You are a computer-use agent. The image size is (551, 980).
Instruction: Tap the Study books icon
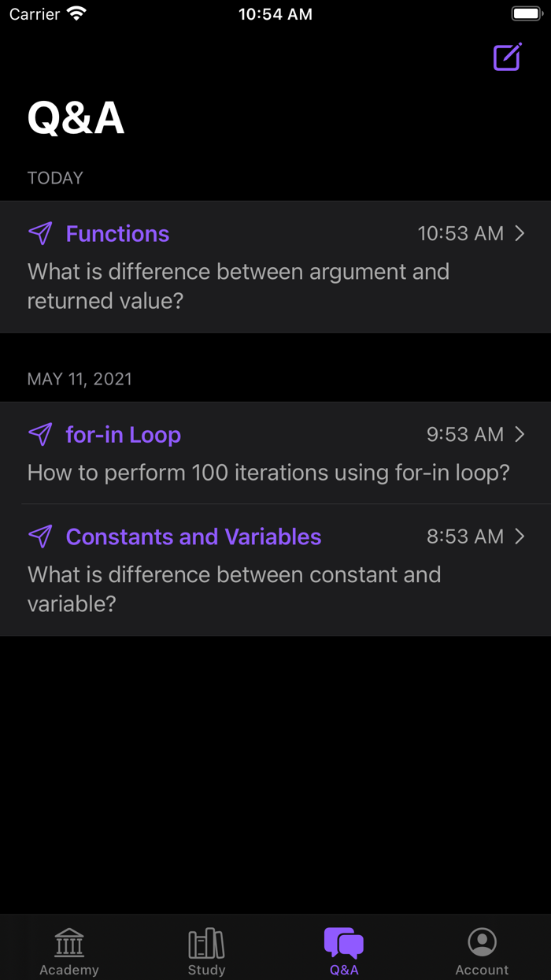coord(206,942)
